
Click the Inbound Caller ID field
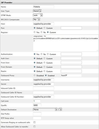(x=43, y=88)
